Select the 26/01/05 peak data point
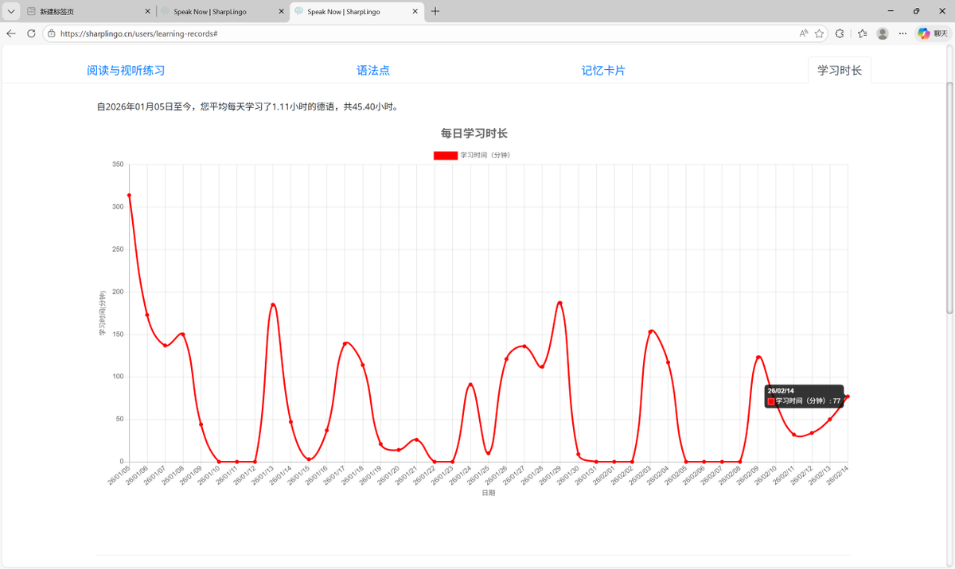 [x=129, y=195]
